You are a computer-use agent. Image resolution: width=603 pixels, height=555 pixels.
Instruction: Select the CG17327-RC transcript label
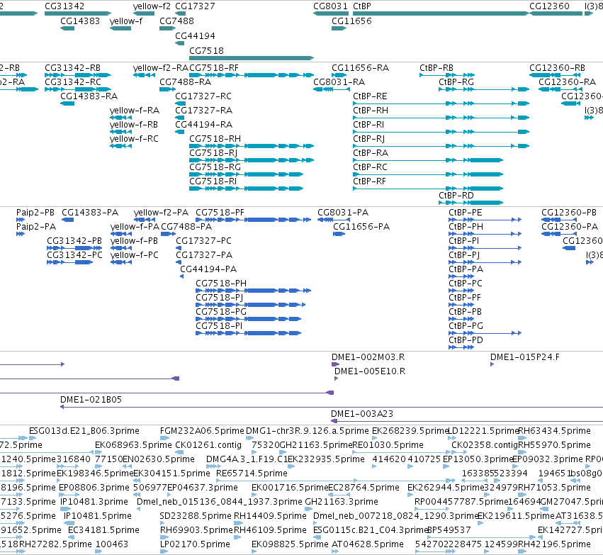coord(203,96)
